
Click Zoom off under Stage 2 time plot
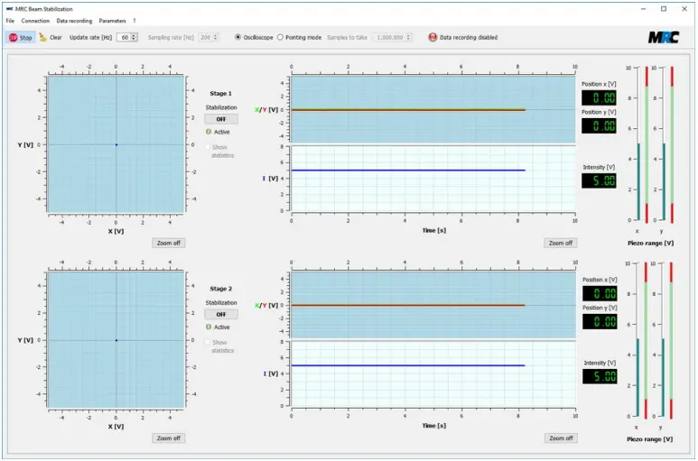pyautogui.click(x=560, y=438)
